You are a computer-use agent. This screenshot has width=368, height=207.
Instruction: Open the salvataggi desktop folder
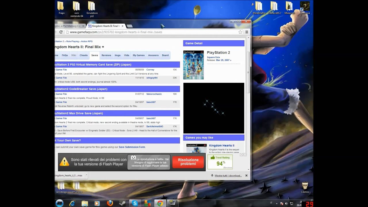click(x=61, y=187)
